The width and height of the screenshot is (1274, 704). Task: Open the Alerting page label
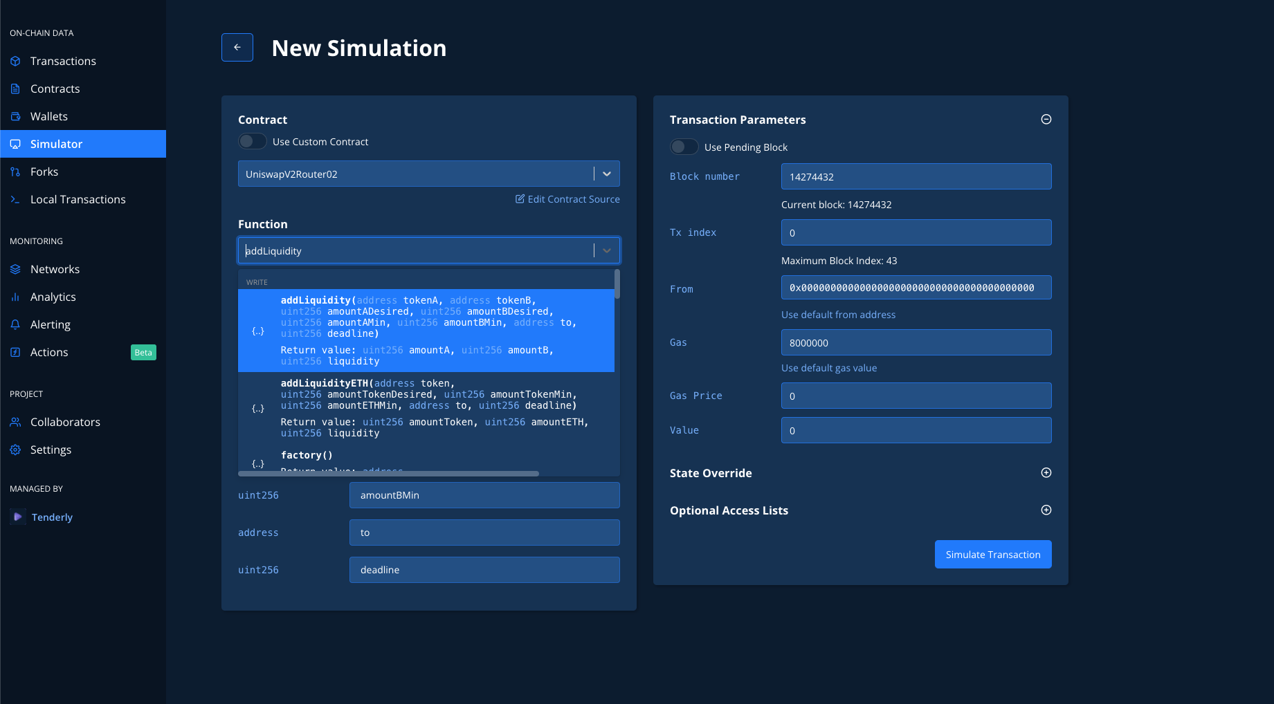pyautogui.click(x=51, y=324)
